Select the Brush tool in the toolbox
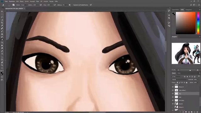 click(2, 31)
